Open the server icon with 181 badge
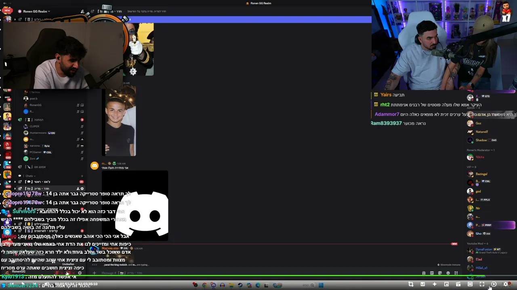 (x=7, y=145)
